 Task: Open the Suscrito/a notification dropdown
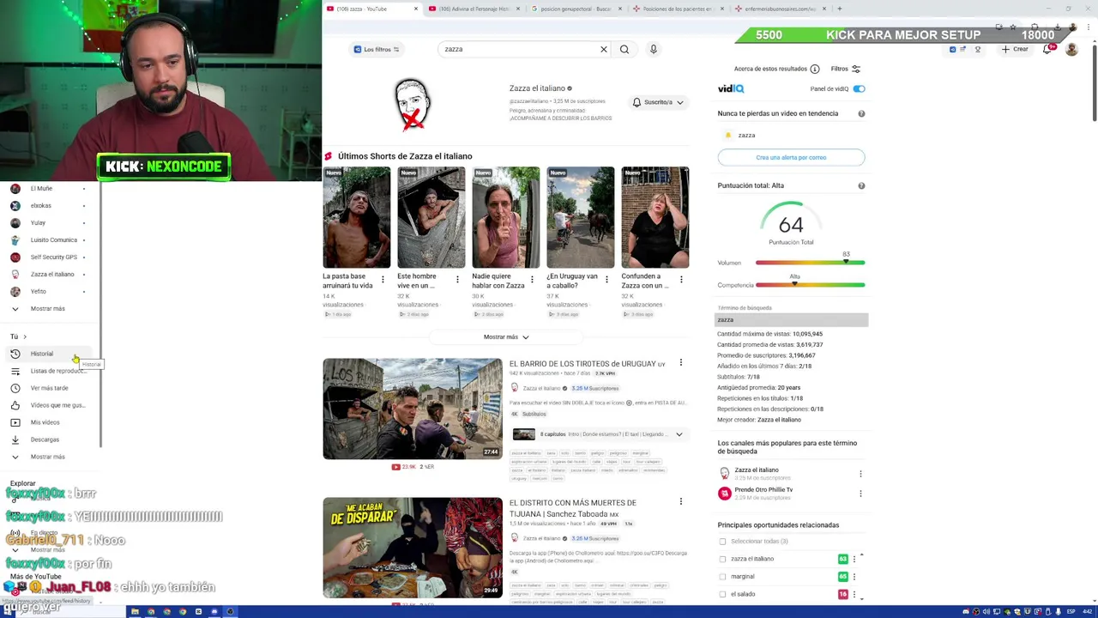tap(658, 102)
